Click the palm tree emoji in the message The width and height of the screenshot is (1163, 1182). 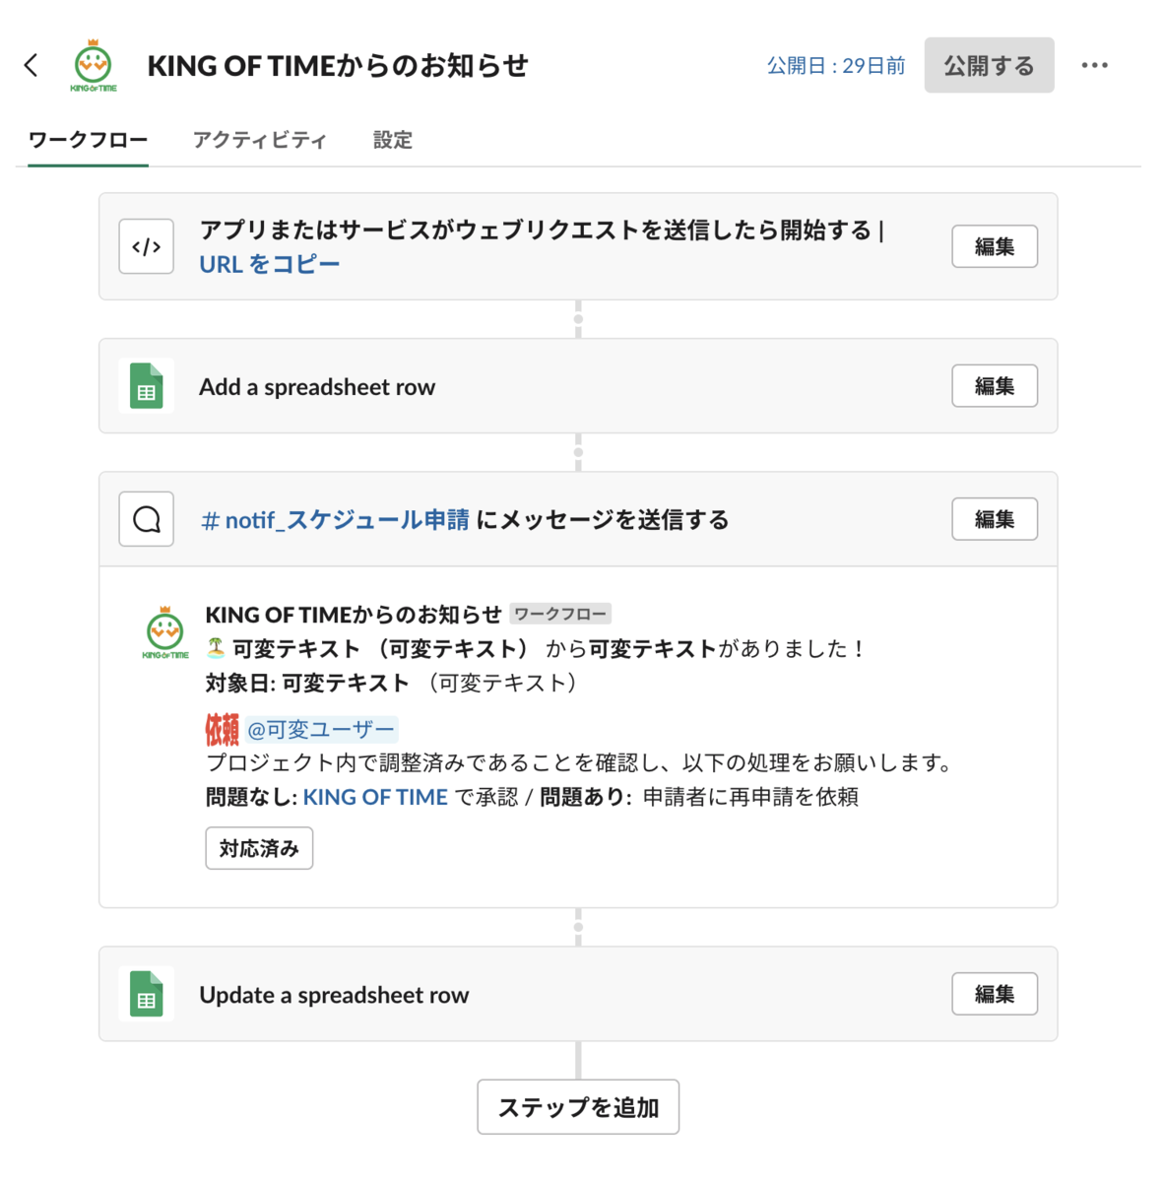coord(216,648)
